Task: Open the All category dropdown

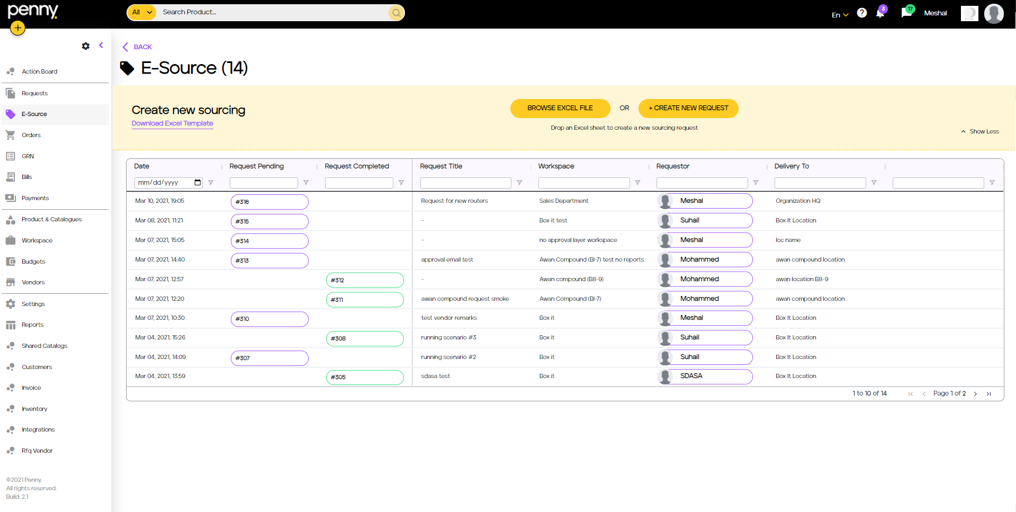Action: pyautogui.click(x=142, y=12)
